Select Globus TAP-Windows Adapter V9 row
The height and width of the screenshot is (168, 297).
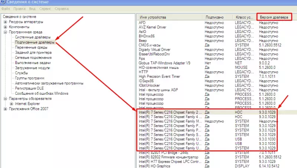[217, 63]
